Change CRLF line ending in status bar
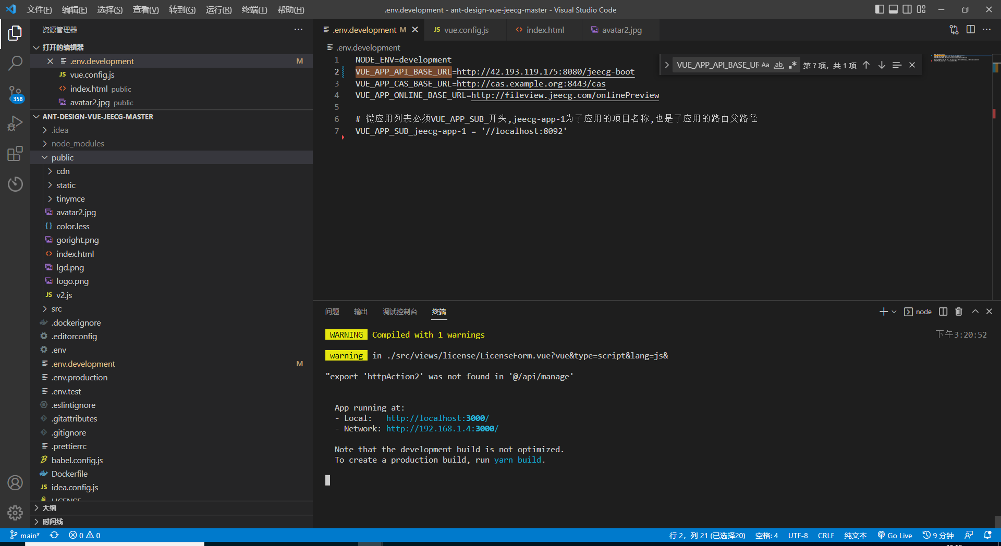This screenshot has width=1001, height=546. (x=826, y=536)
